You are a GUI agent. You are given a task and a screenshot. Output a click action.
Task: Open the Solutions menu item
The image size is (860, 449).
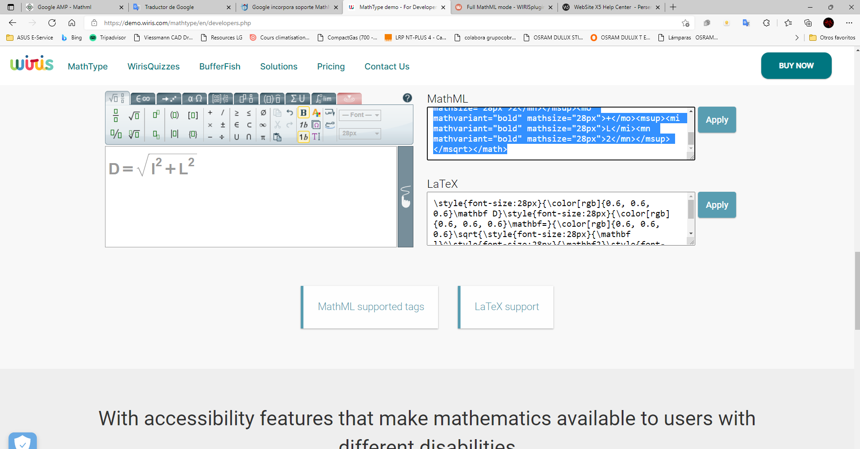coord(279,66)
